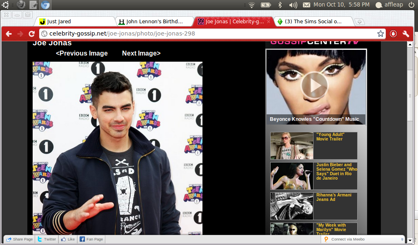
Task: Click the Ubuntu logo in top panel
Action: point(5,4)
